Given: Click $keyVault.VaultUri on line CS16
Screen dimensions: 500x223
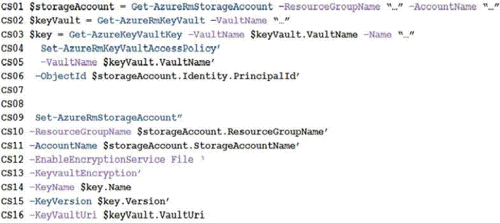Looking at the screenshot, I should 154,216.
